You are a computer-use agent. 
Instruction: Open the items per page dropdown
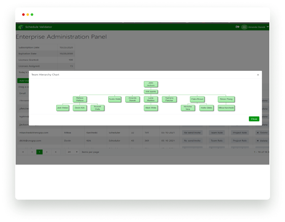[x=72, y=152]
